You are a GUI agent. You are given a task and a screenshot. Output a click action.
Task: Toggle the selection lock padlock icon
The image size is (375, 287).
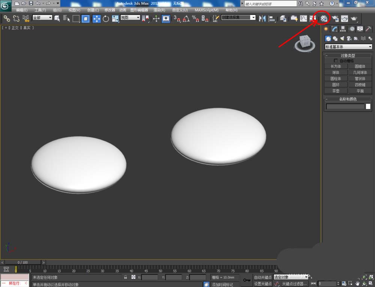tap(126, 277)
